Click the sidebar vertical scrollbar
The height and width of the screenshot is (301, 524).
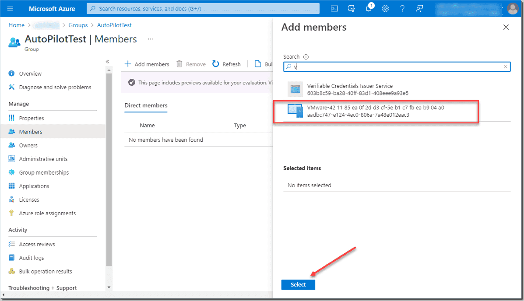109,170
